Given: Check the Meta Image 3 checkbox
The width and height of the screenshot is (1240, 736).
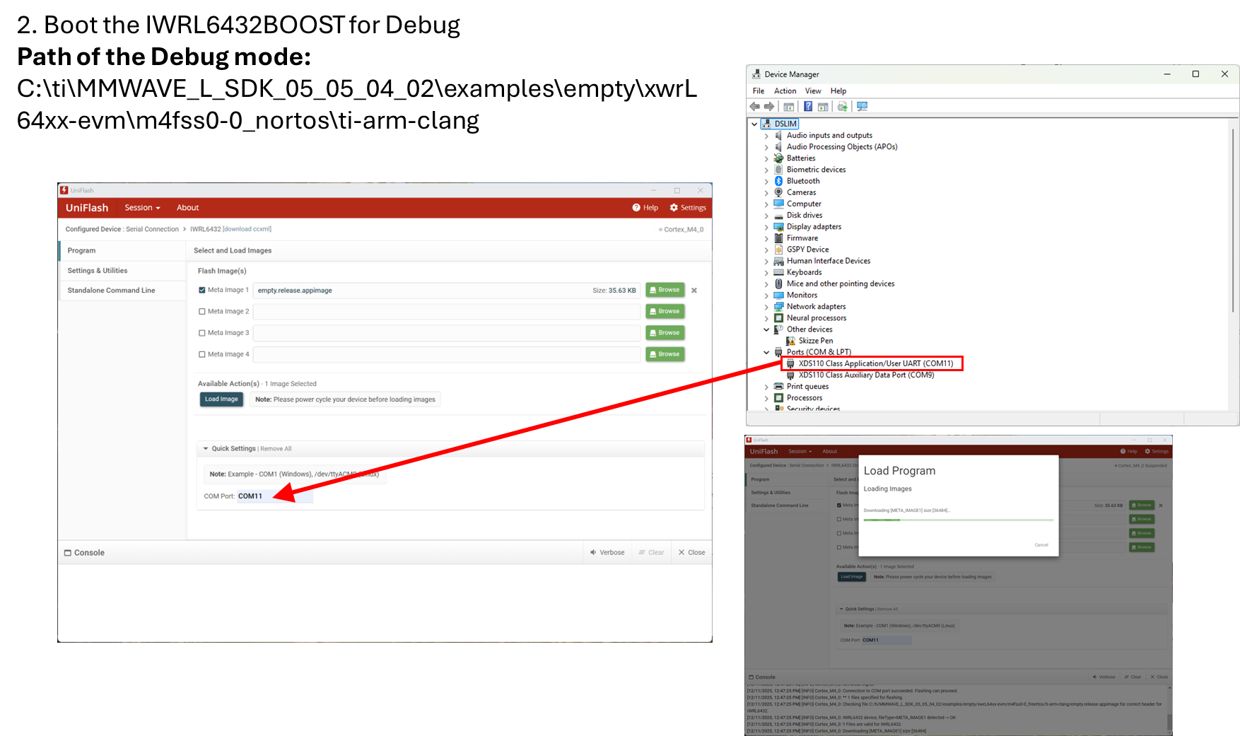Looking at the screenshot, I should point(202,333).
